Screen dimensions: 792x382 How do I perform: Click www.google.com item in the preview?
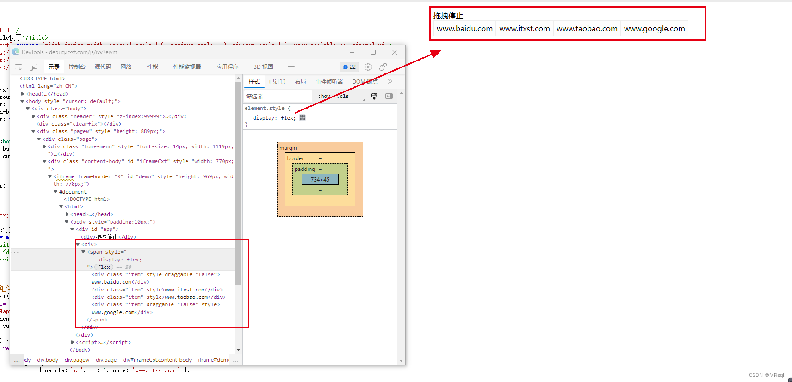[x=654, y=29]
